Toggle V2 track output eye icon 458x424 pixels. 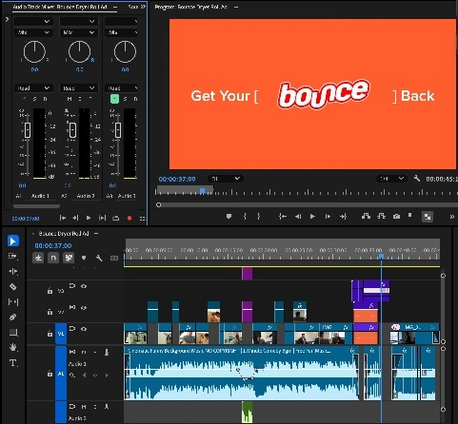coord(84,308)
